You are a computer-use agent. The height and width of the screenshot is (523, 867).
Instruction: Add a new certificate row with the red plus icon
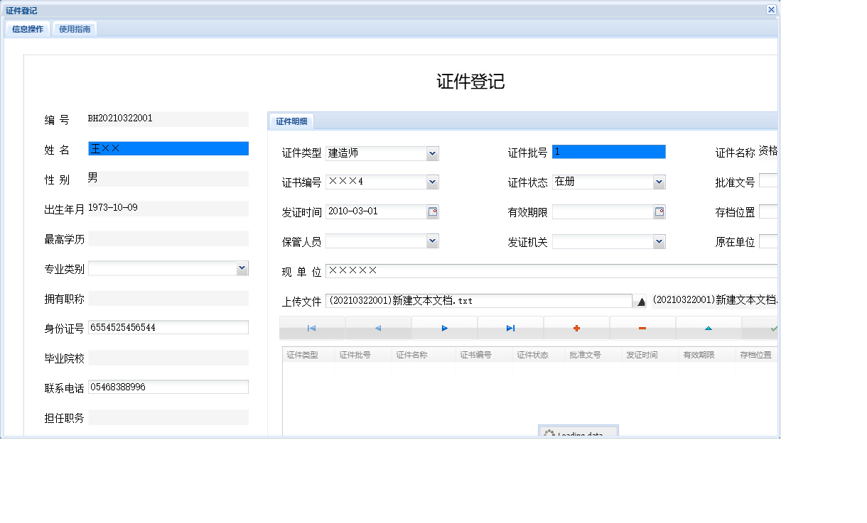(x=576, y=327)
